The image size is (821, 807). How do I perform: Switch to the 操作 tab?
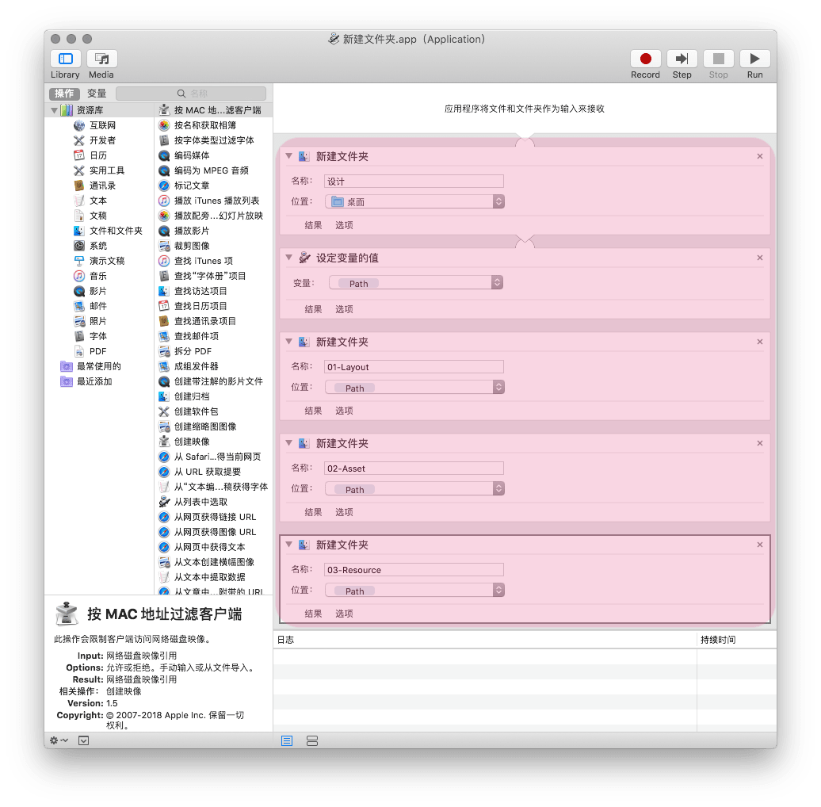click(64, 94)
